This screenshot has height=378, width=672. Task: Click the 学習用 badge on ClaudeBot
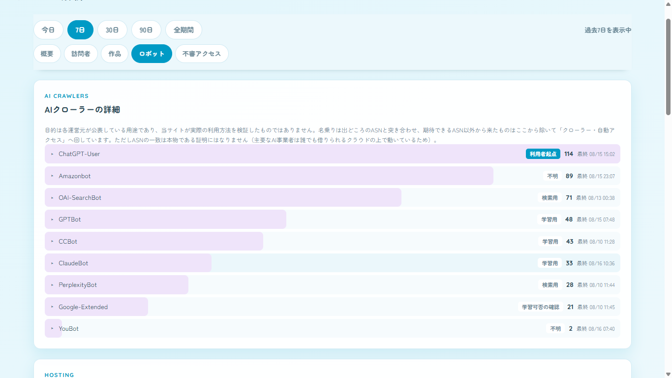click(x=550, y=263)
